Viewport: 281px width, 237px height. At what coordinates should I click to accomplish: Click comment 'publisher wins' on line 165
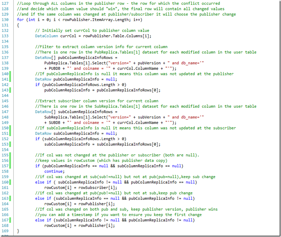[126, 209]
